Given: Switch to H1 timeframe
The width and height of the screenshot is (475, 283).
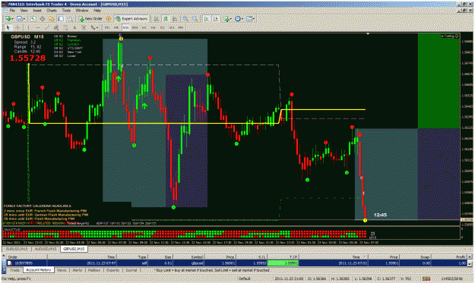Looking at the screenshot, I should point(144,27).
